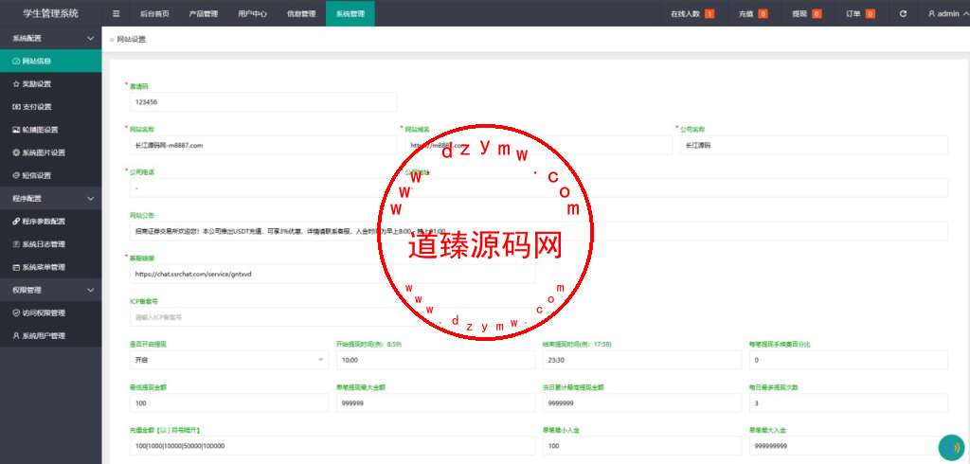
Task: Open 系统用户管理 in the sidebar
Action: [x=51, y=336]
